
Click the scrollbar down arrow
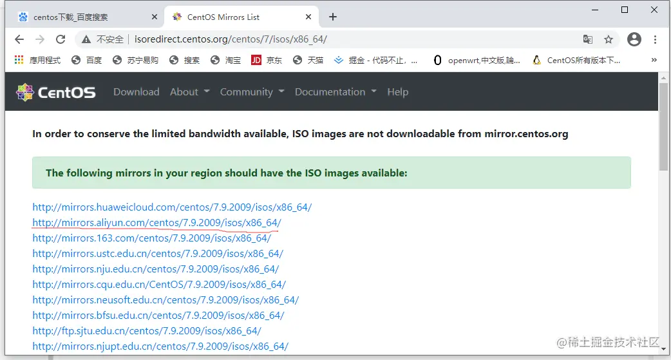663,349
